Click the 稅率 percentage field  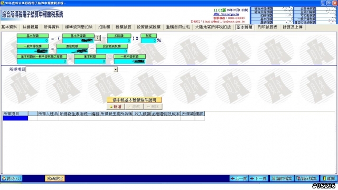coord(148,41)
